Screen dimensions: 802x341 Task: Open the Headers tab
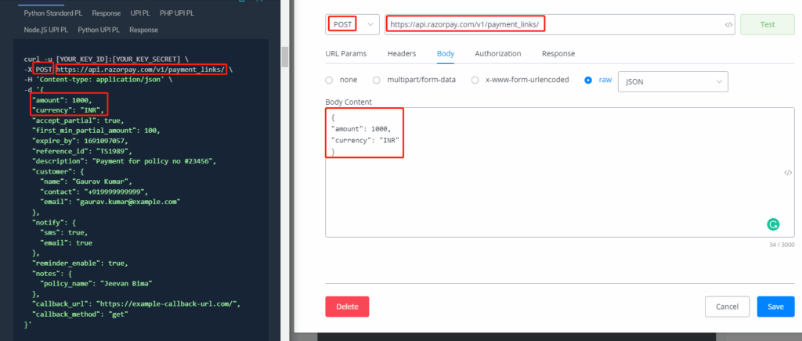coord(401,53)
